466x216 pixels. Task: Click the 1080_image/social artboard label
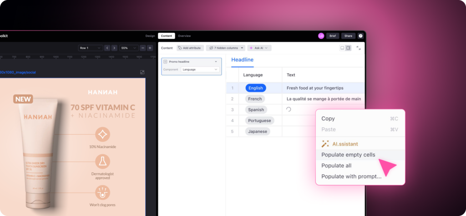(x=18, y=72)
